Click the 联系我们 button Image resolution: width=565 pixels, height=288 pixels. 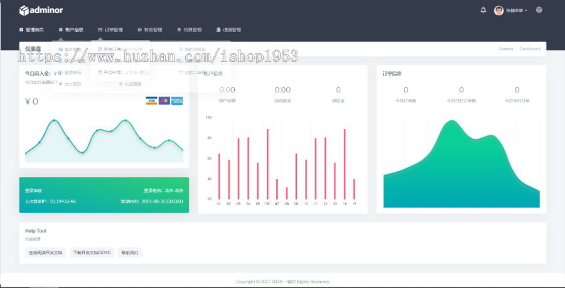(130, 253)
